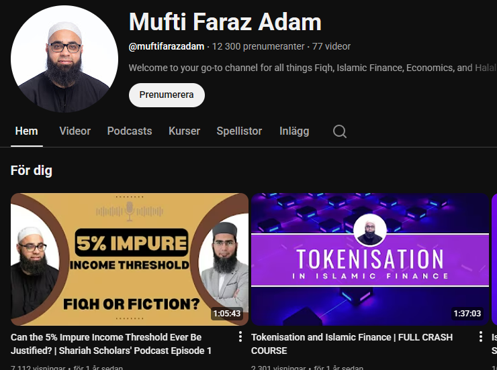Select the Hem tab
Viewport: 497px width, 370px height.
point(27,131)
